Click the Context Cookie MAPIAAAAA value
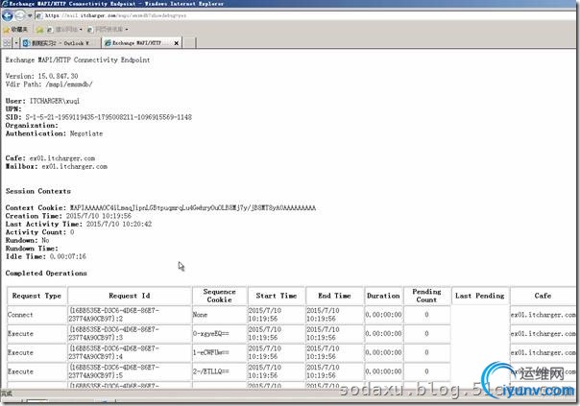 pyautogui.click(x=193, y=208)
